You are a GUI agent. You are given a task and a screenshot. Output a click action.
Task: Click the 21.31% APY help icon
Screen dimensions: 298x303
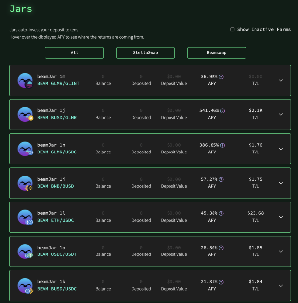tap(221, 282)
